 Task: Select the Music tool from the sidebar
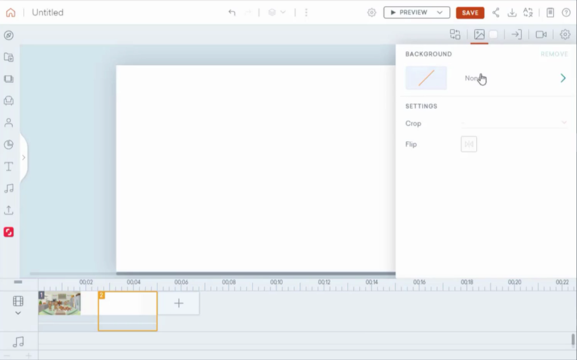(x=8, y=188)
